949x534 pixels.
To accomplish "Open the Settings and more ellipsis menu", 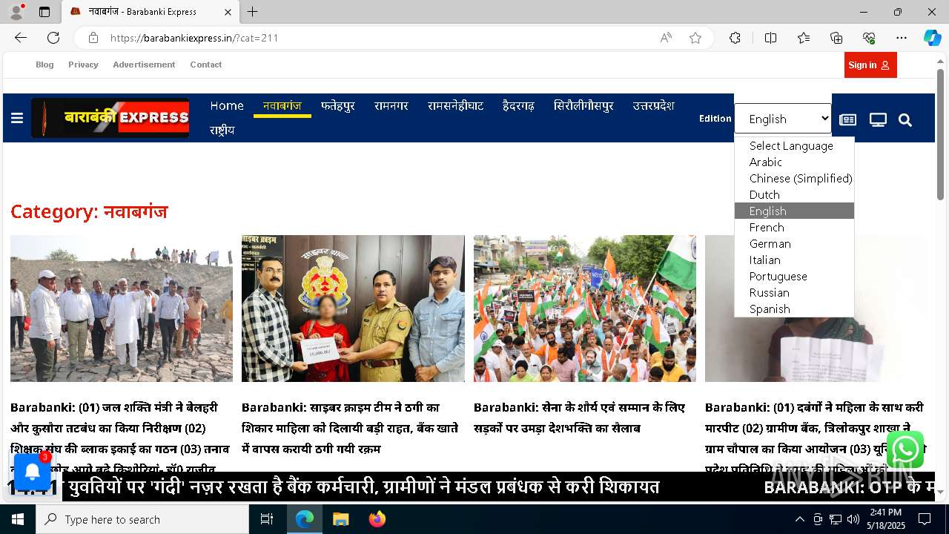I will pyautogui.click(x=902, y=38).
